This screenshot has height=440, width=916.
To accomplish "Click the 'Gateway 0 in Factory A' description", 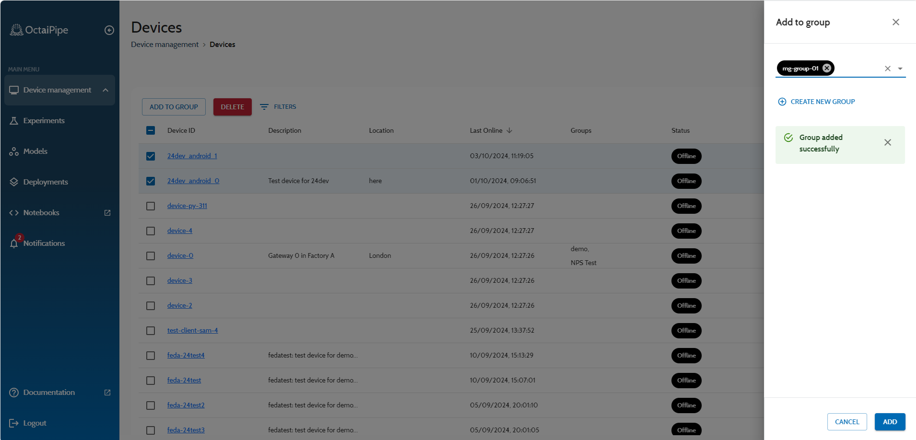I will point(301,256).
